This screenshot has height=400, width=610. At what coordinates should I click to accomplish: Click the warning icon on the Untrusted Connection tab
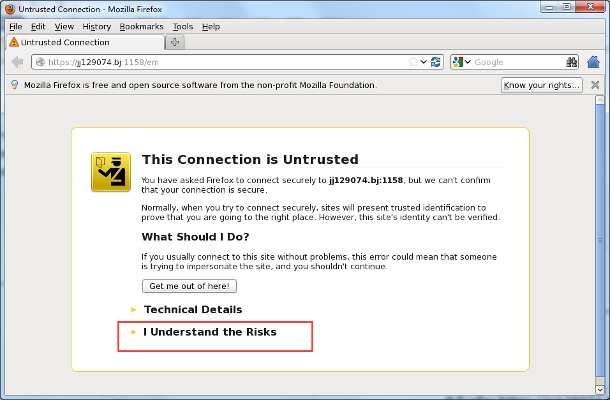pyautogui.click(x=13, y=42)
